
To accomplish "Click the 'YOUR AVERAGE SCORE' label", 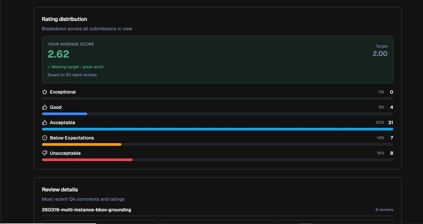I will [x=71, y=44].
